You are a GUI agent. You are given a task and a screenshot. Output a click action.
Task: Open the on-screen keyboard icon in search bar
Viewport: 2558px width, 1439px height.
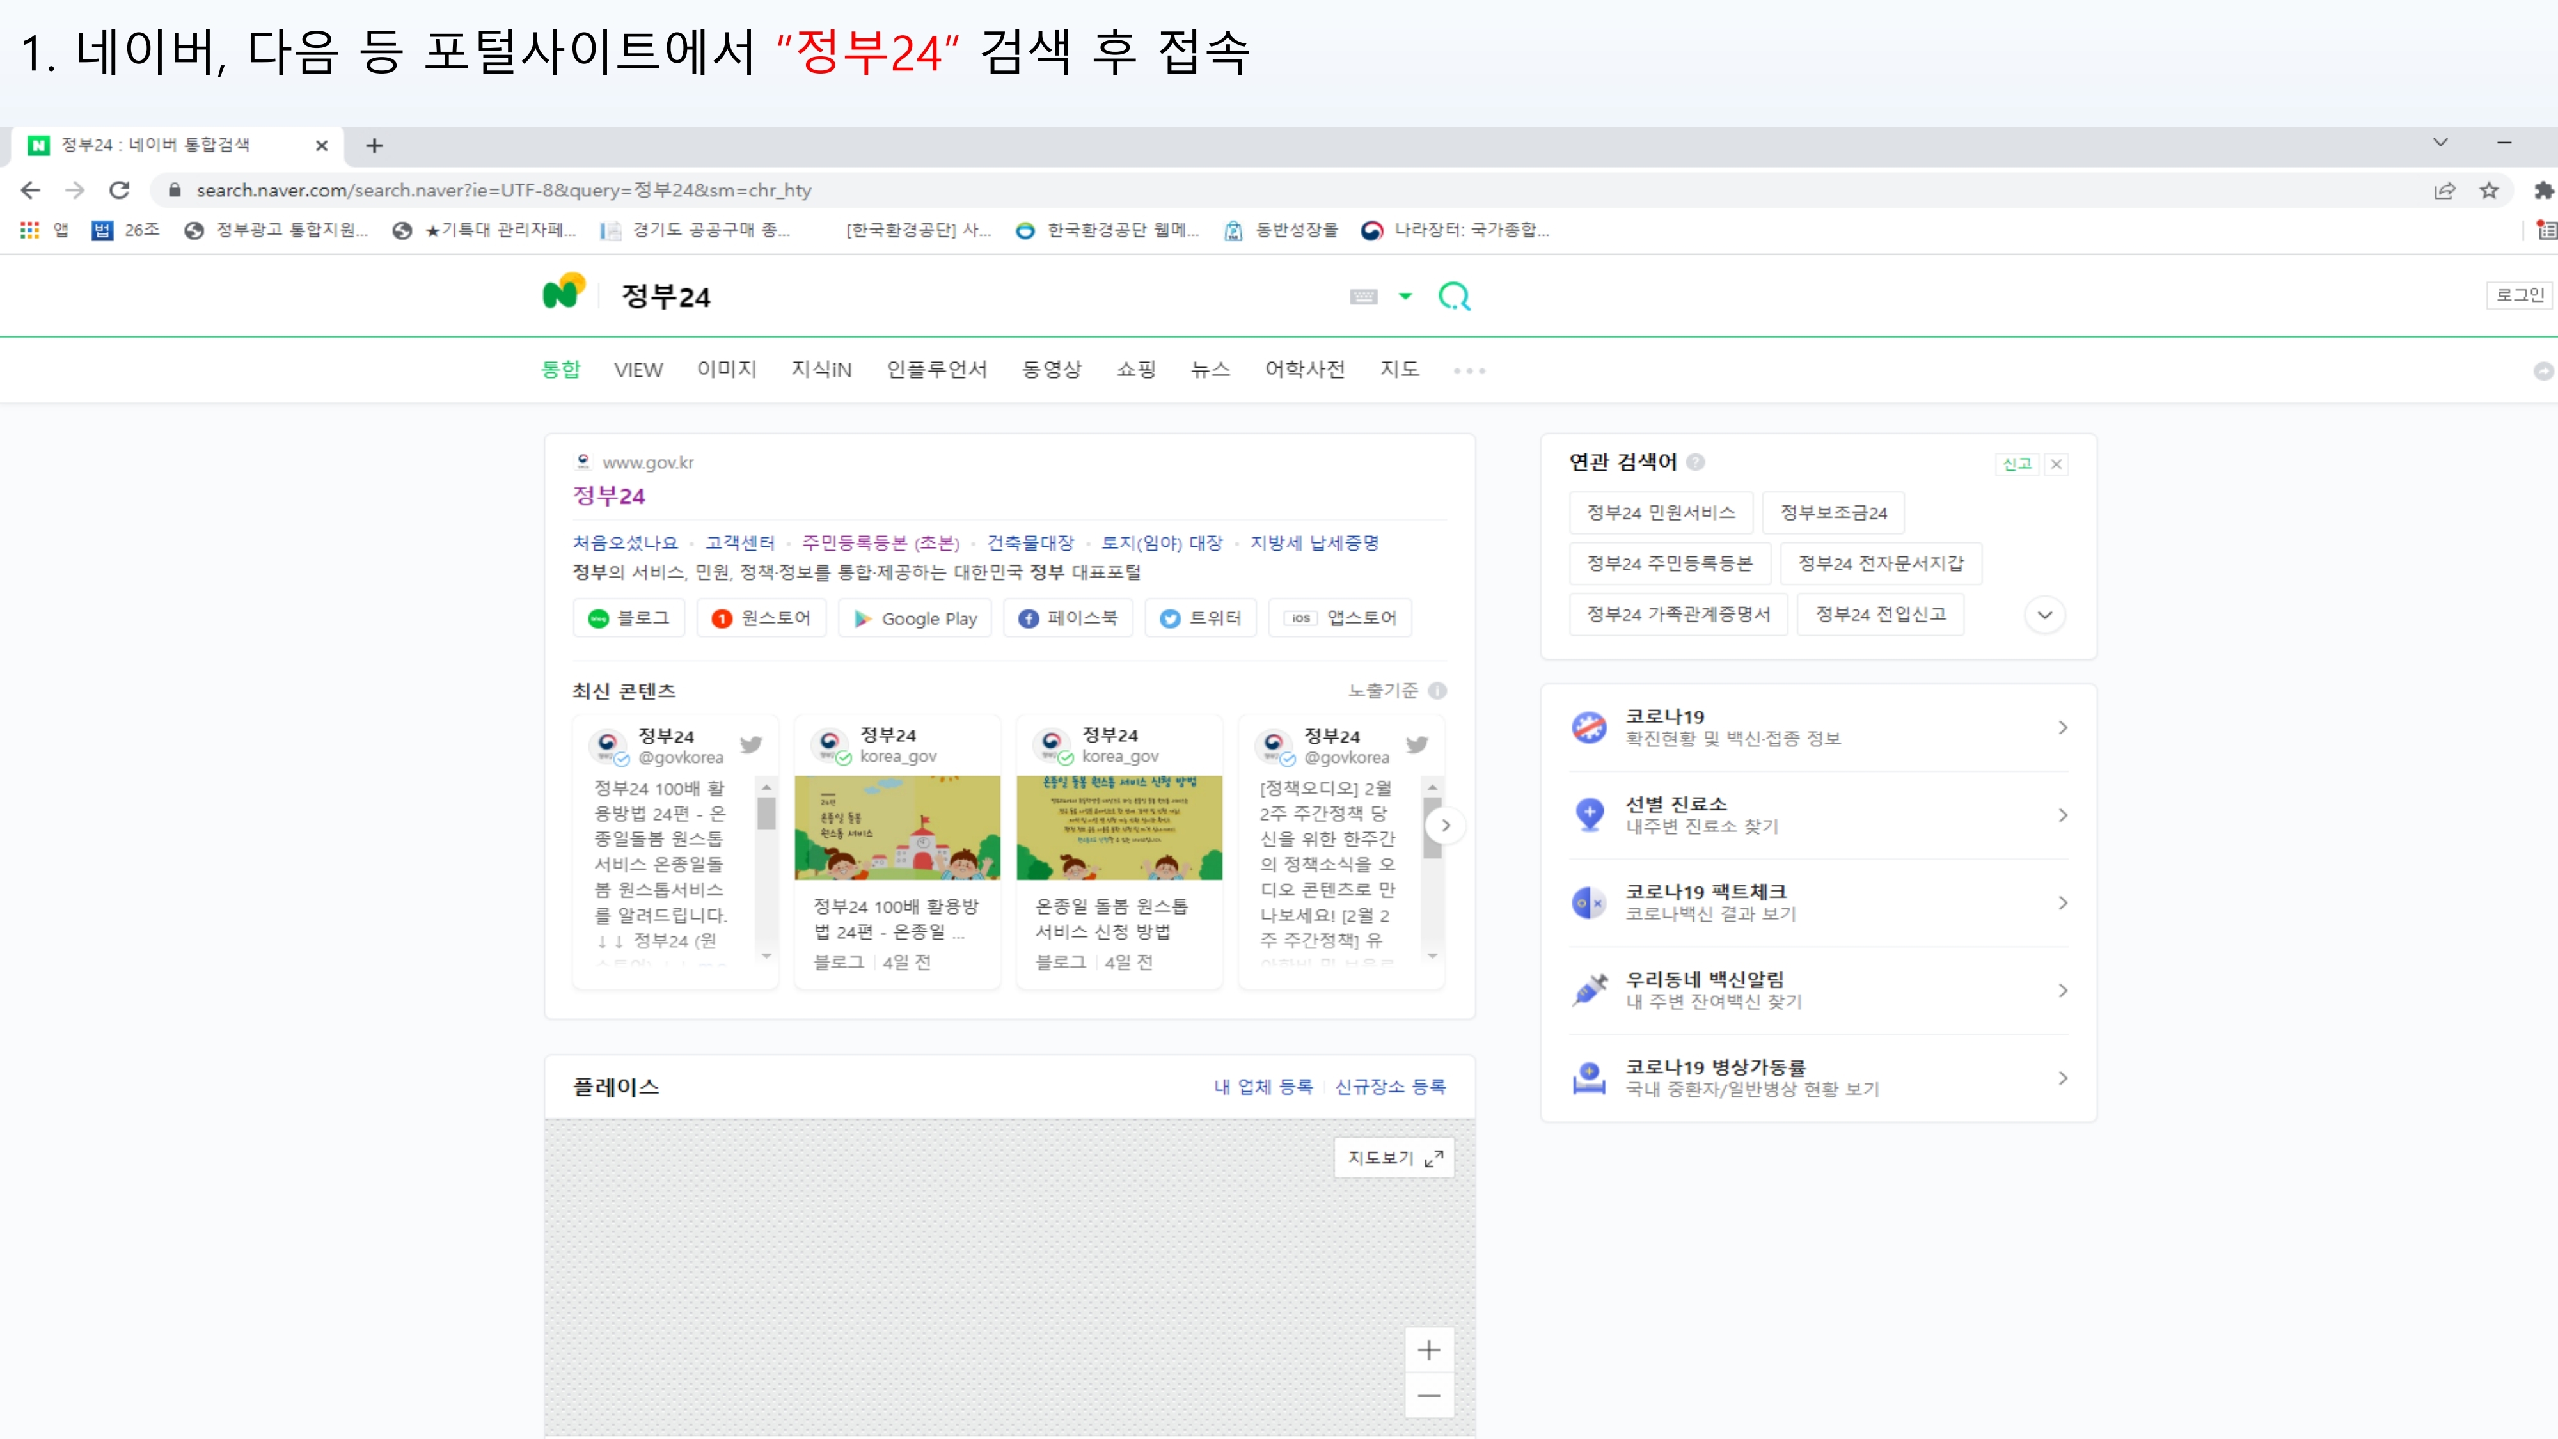click(1363, 296)
